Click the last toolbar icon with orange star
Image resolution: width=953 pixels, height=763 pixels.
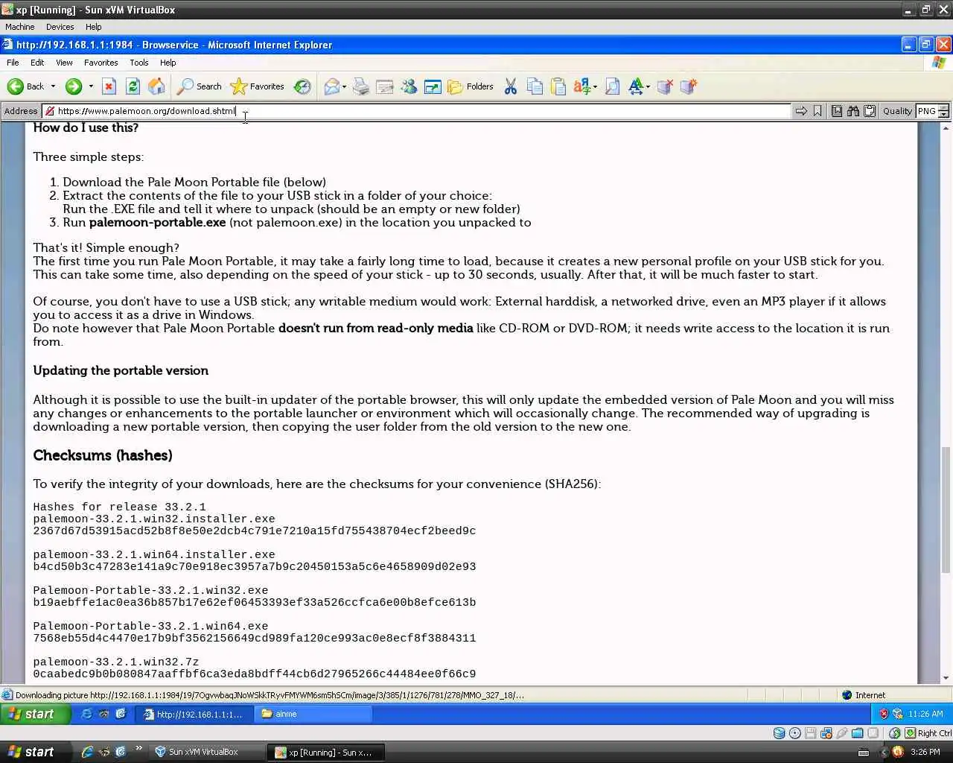(689, 86)
